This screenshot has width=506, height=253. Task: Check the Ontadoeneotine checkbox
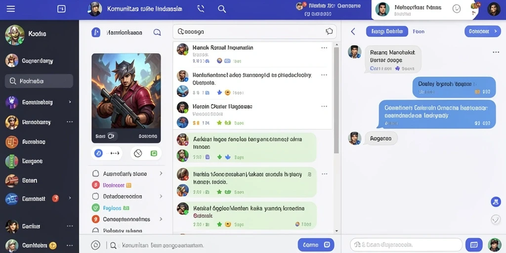[x=95, y=196]
